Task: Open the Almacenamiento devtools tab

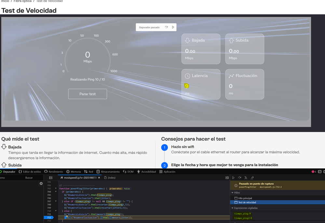Action: tap(108, 172)
